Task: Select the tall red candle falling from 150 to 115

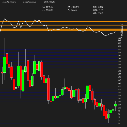Action: coord(49,89)
